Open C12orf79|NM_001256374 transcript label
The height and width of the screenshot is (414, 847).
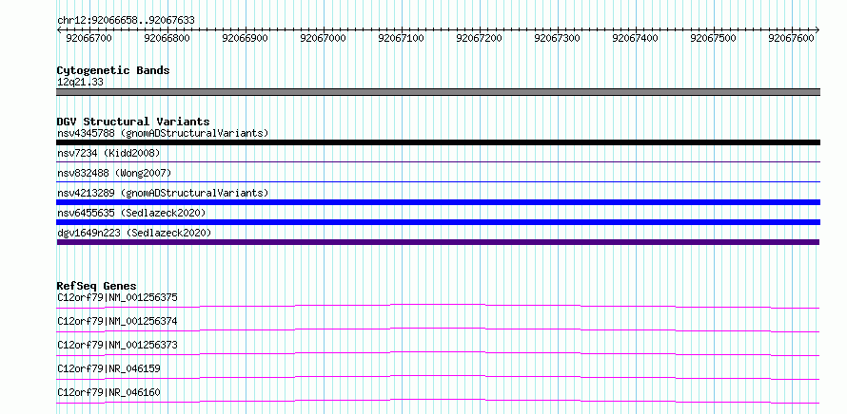117,321
